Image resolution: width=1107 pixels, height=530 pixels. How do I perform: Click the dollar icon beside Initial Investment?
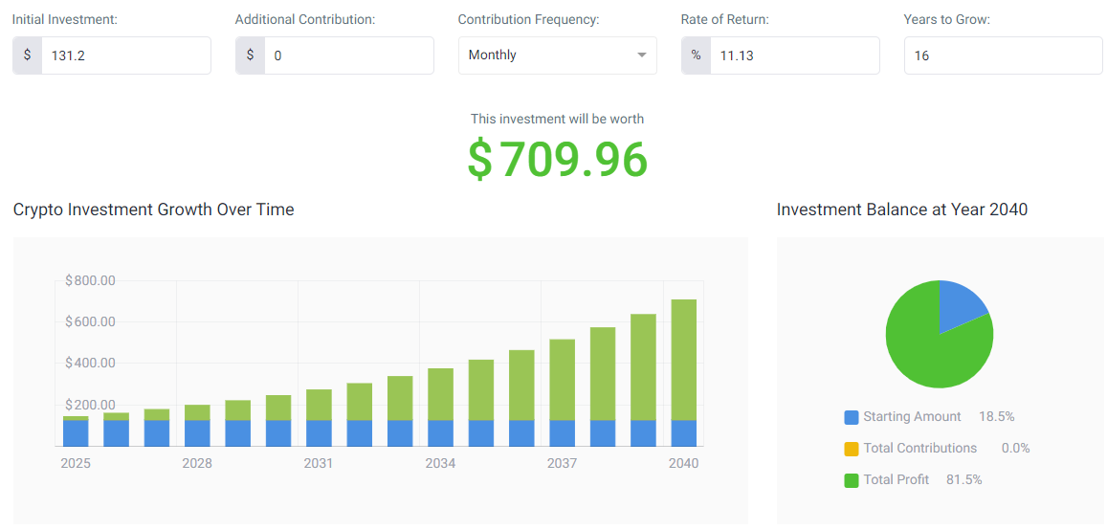pos(27,55)
